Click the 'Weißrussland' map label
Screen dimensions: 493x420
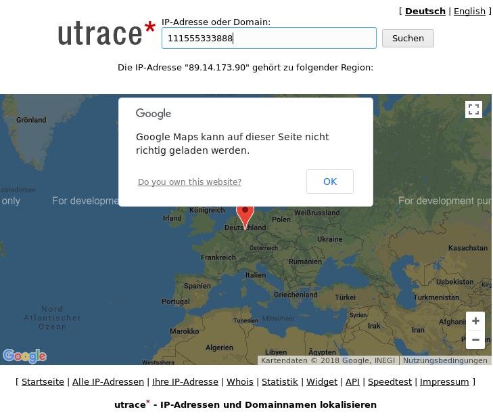316,213
